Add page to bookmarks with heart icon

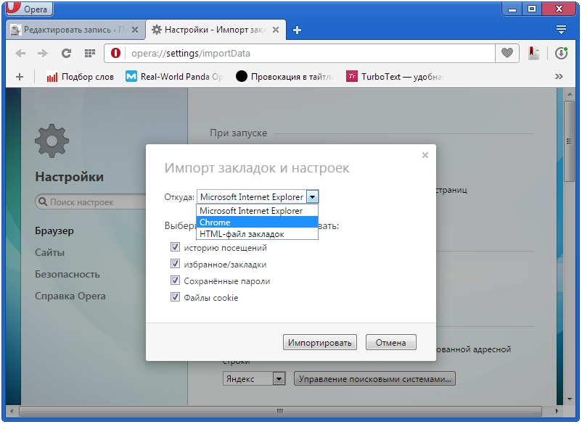tap(507, 53)
